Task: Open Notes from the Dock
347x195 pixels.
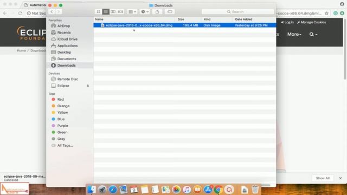Action: pos(145,190)
